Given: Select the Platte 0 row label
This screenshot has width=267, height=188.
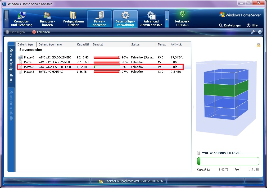Looking at the screenshot, I should click(29, 57).
